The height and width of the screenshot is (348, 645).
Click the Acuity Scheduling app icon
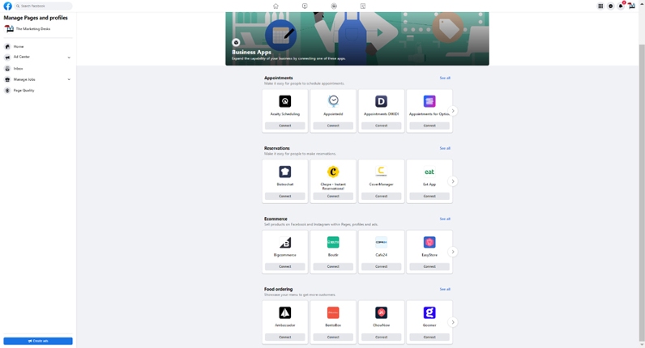tap(285, 101)
